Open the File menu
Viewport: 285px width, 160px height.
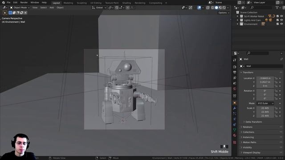pos(8,3)
